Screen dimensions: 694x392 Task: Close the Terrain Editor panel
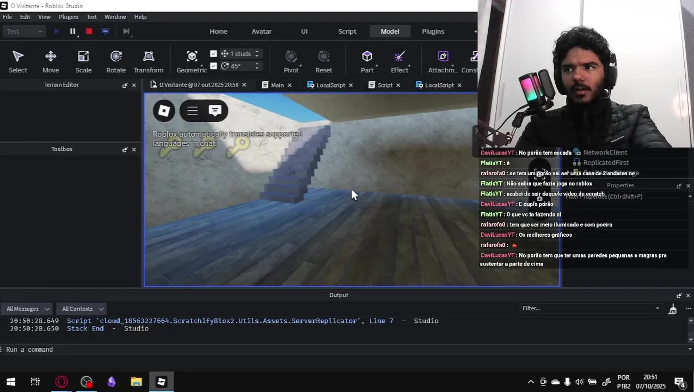click(134, 85)
